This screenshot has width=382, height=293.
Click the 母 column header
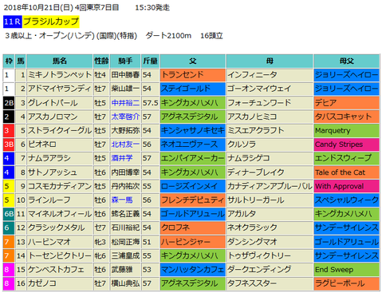(x=270, y=61)
